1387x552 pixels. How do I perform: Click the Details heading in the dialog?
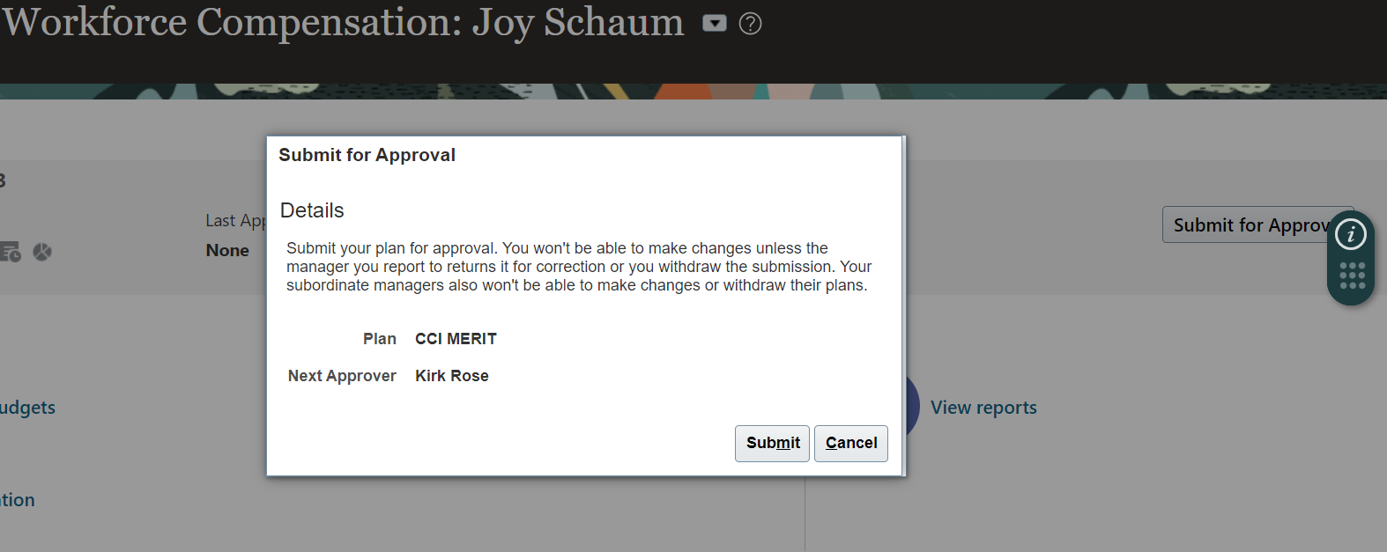(x=312, y=210)
